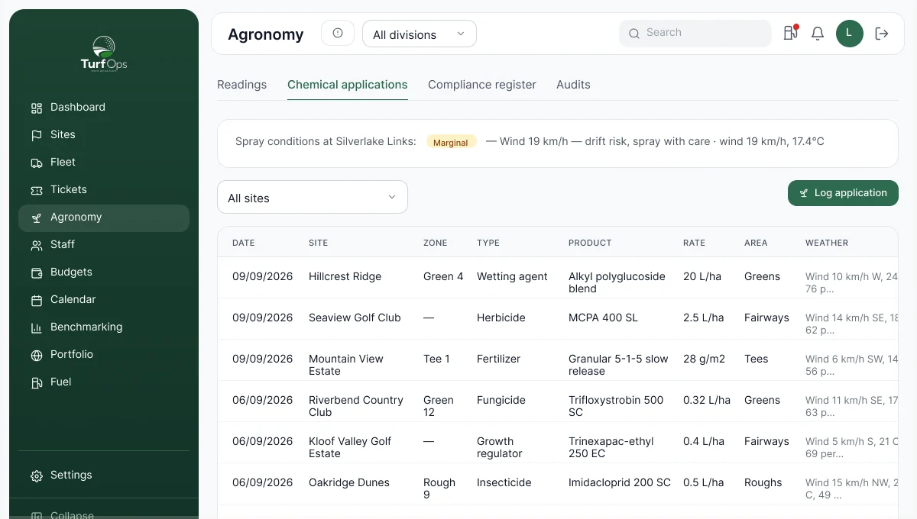Open notifications bell
The height and width of the screenshot is (519, 917).
pos(818,34)
